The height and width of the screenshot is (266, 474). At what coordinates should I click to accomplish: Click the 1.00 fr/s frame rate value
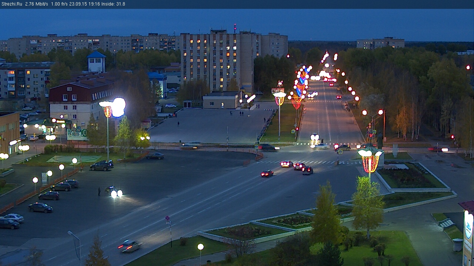coord(60,4)
